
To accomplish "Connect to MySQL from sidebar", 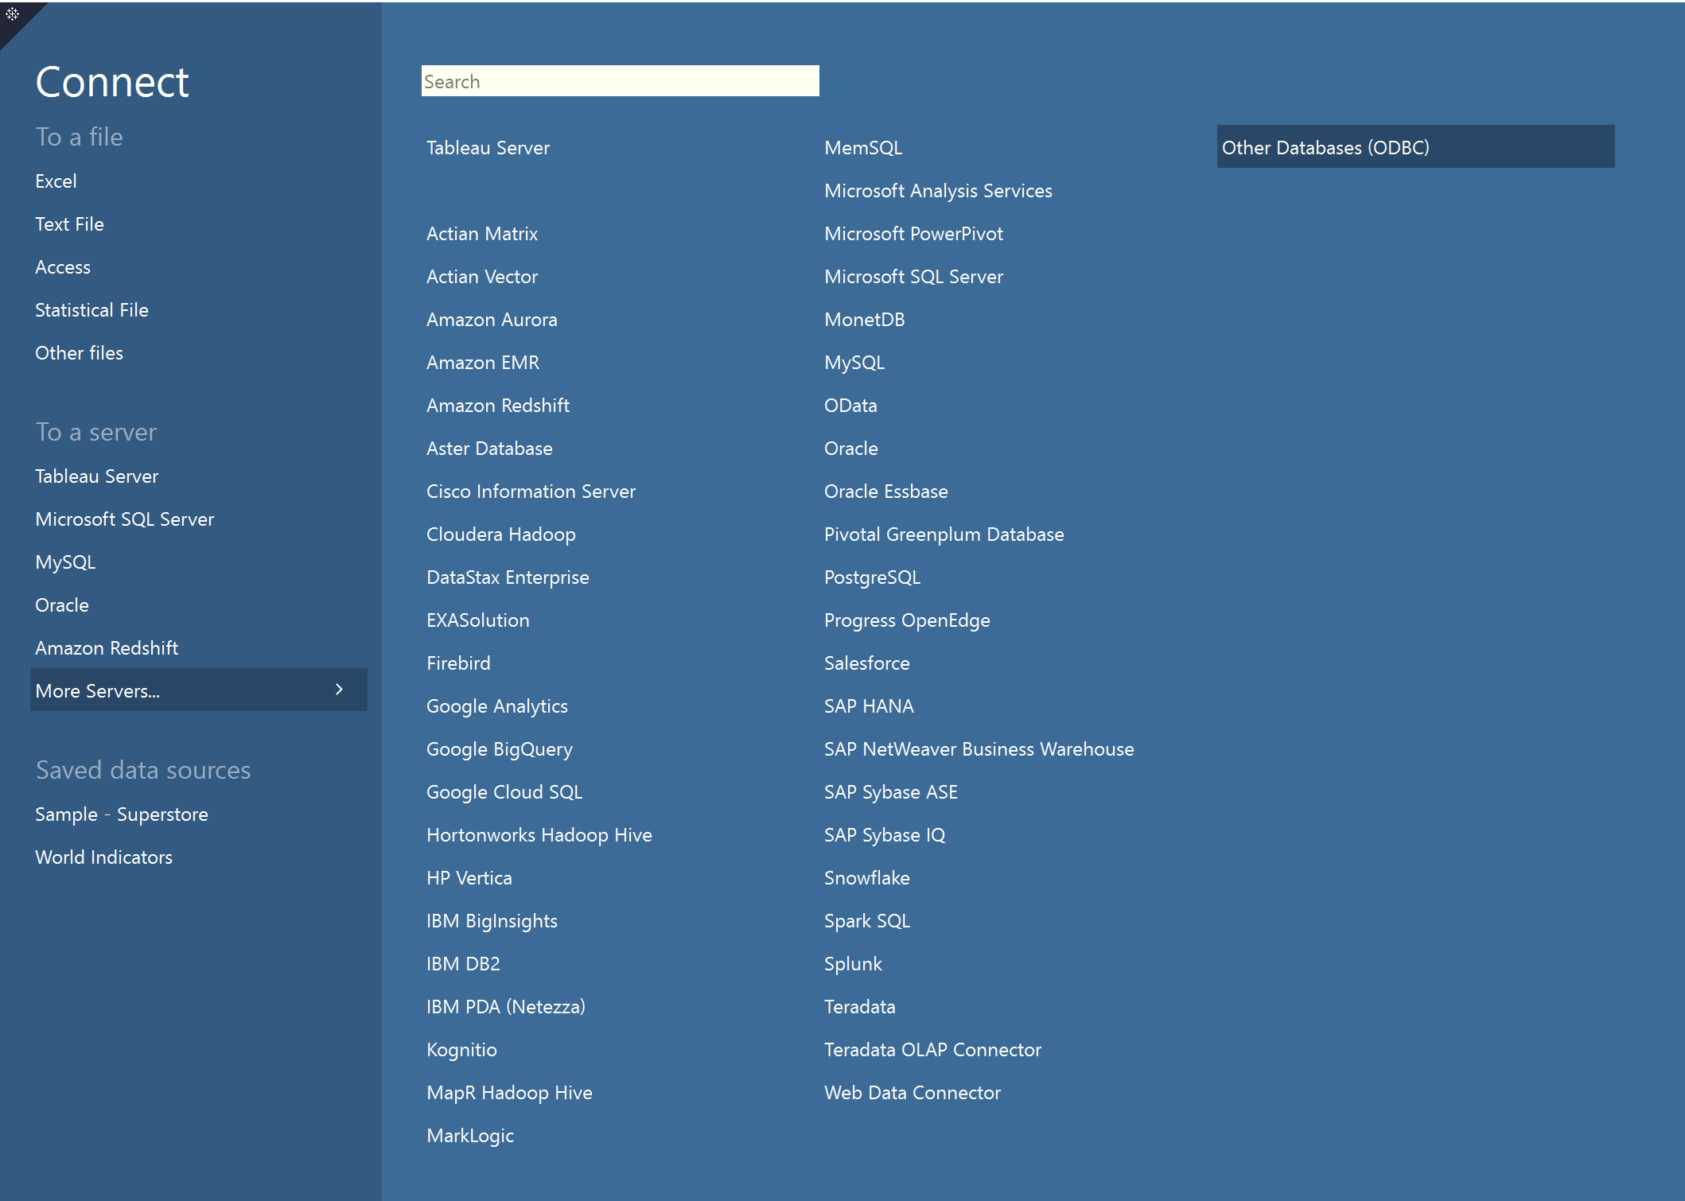I will (65, 562).
